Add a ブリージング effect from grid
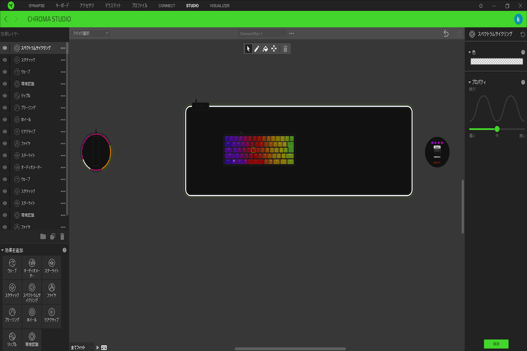Viewport: 527px width, 351px height. pos(12,316)
